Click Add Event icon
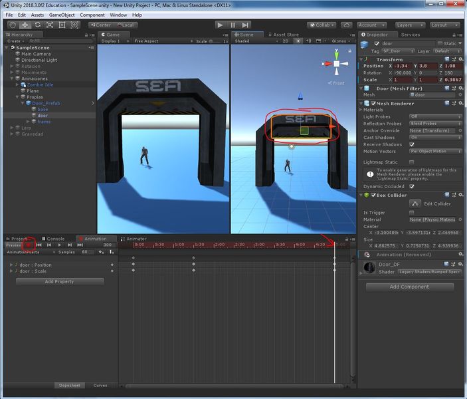 (112, 252)
